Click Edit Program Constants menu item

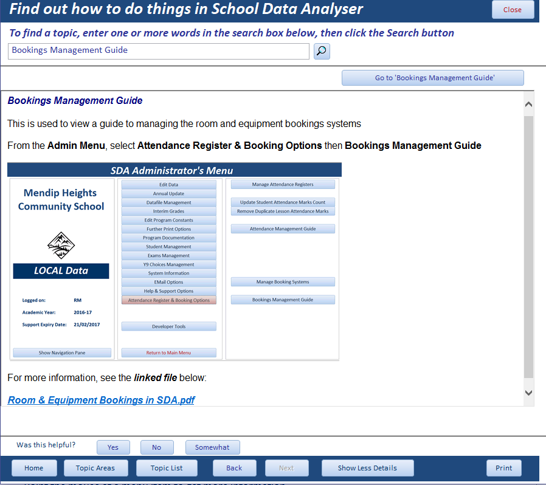169,220
